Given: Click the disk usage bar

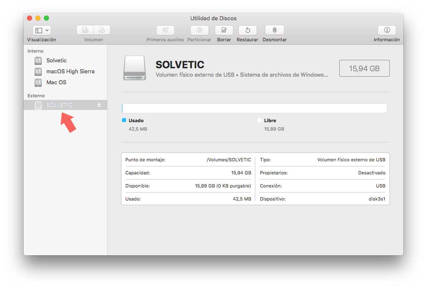Looking at the screenshot, I should click(x=254, y=108).
